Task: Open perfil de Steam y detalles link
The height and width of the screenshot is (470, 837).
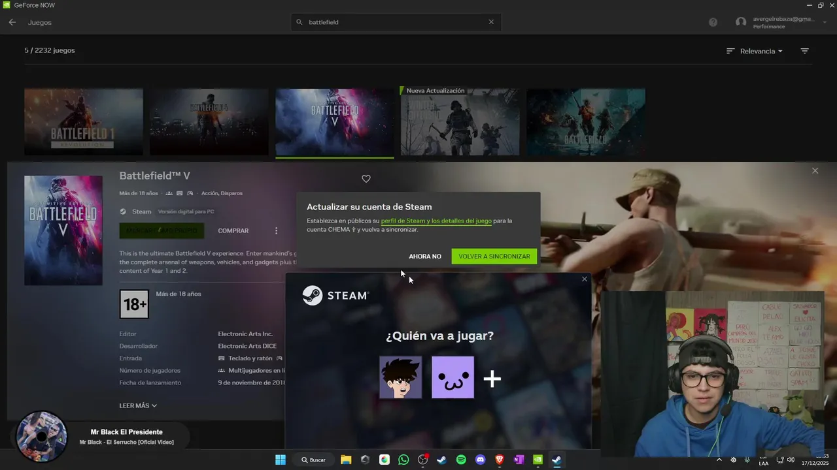Action: 436,221
